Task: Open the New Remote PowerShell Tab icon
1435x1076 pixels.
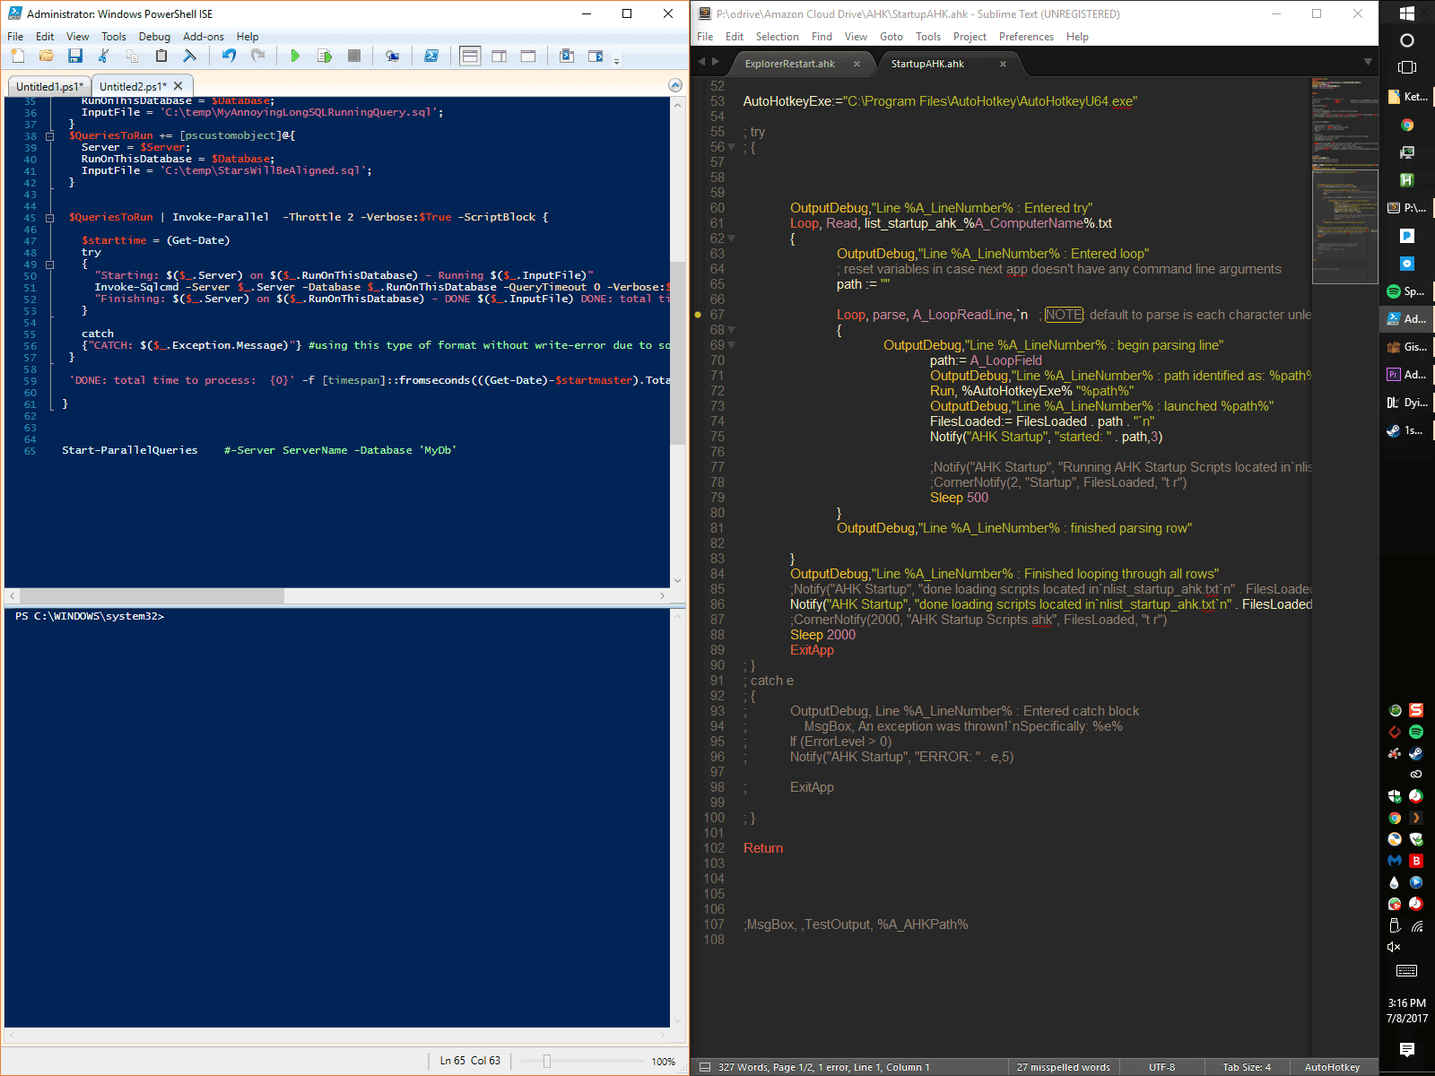Action: (x=392, y=56)
